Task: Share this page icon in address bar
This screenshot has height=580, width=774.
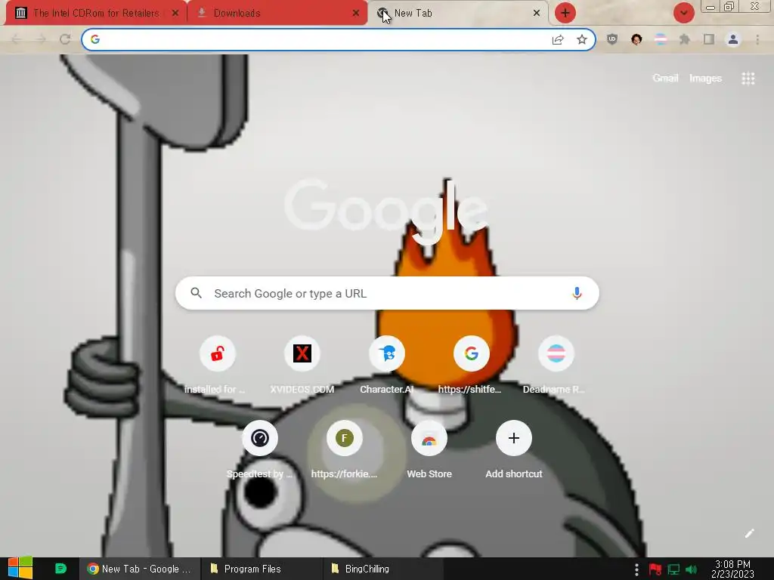Action: (x=558, y=39)
